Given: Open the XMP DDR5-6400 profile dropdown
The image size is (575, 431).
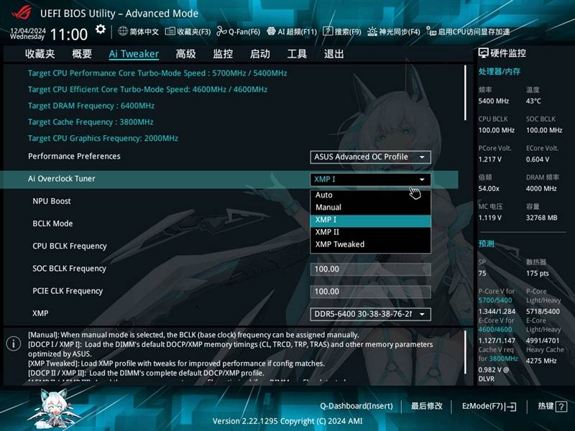Looking at the screenshot, I should pos(370,314).
